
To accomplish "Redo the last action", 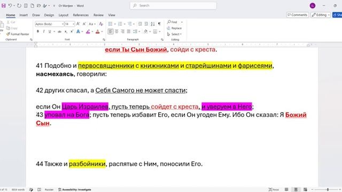I will (19, 6).
